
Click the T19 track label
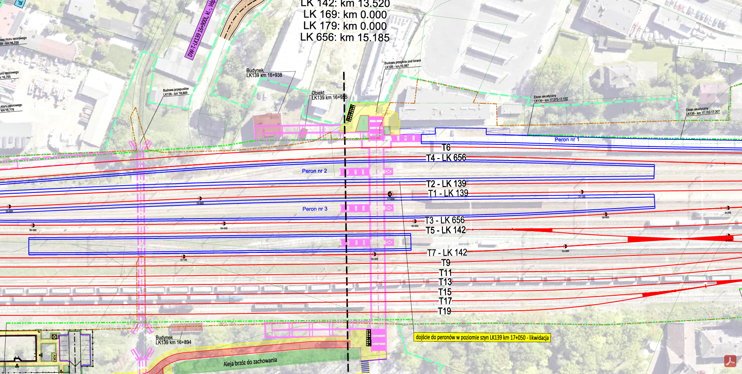pyautogui.click(x=445, y=311)
